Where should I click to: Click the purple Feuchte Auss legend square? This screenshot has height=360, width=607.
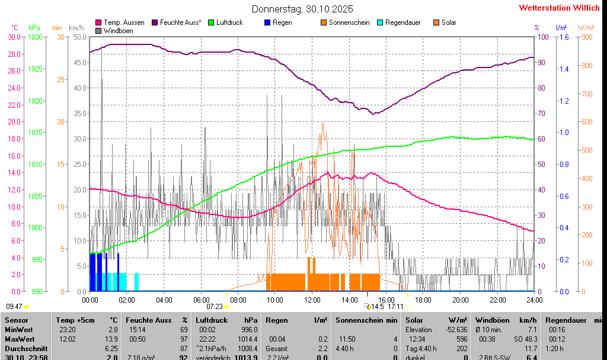coord(155,22)
